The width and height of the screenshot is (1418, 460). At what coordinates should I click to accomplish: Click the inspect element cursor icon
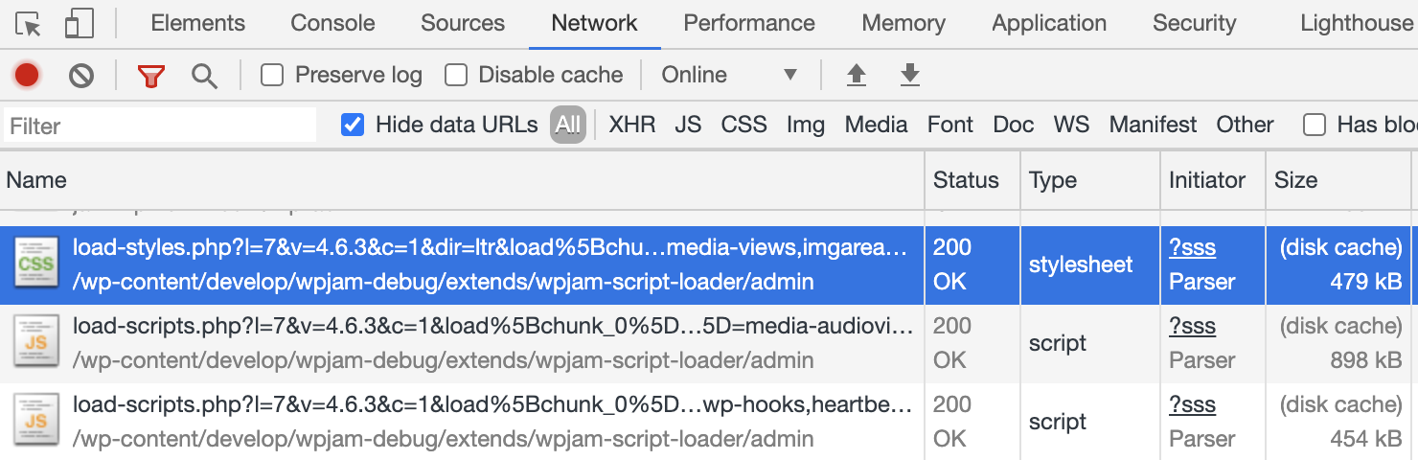(29, 24)
